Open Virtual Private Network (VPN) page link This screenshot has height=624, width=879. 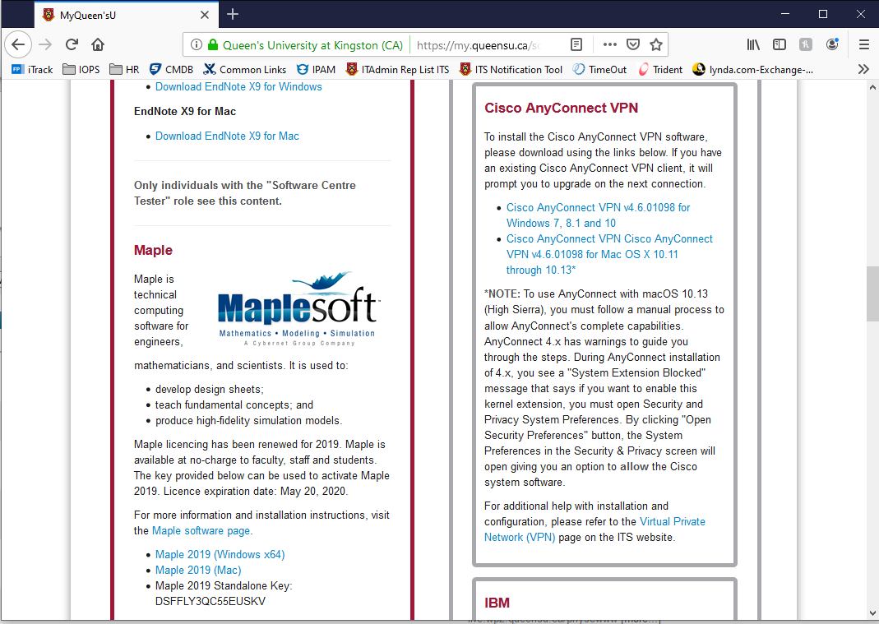(594, 529)
